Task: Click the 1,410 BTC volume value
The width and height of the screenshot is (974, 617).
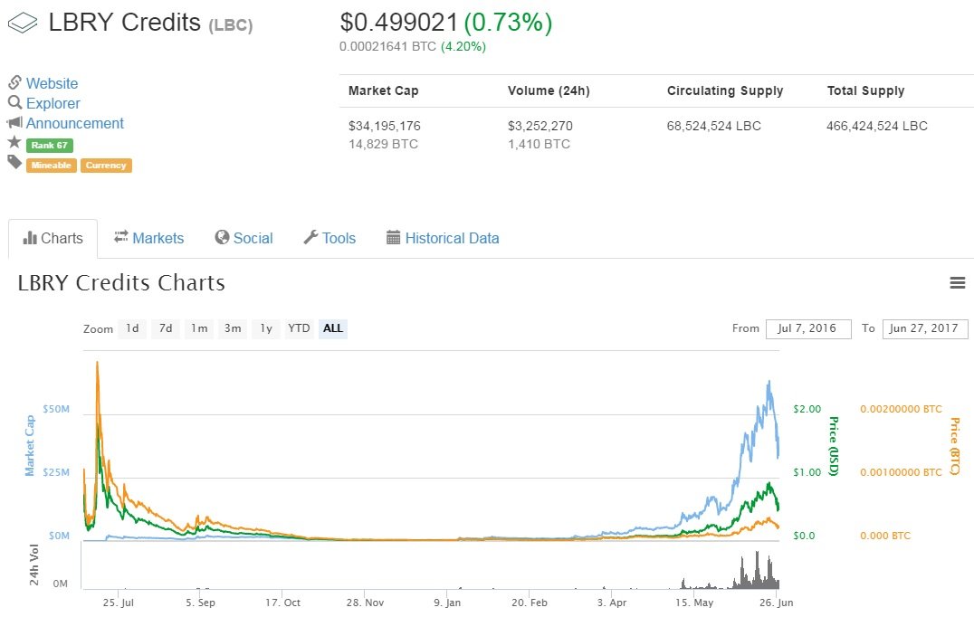Action: [x=539, y=144]
